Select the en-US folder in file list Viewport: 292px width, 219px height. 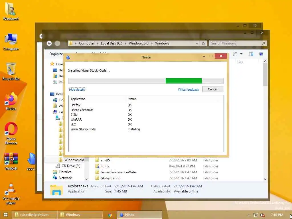click(x=105, y=160)
